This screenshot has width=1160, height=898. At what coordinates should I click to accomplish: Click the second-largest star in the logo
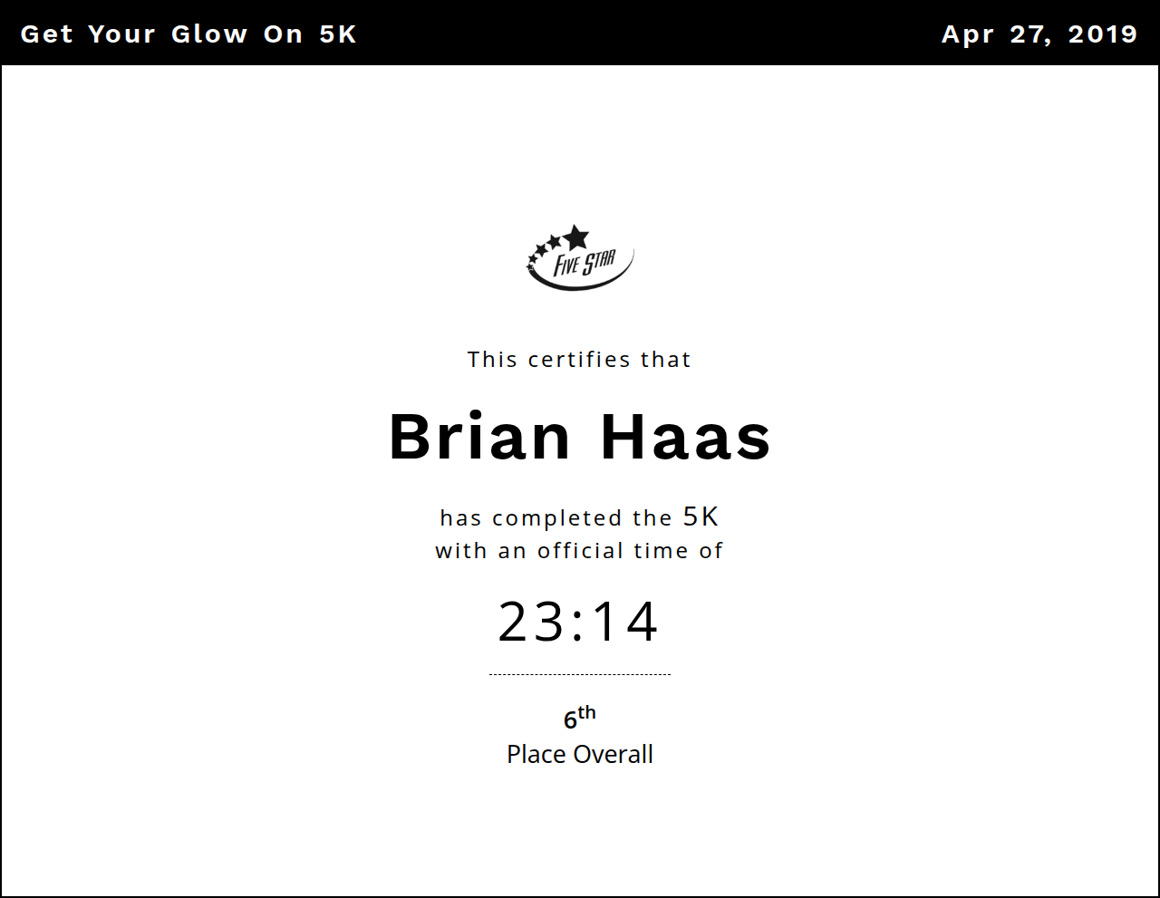(555, 241)
